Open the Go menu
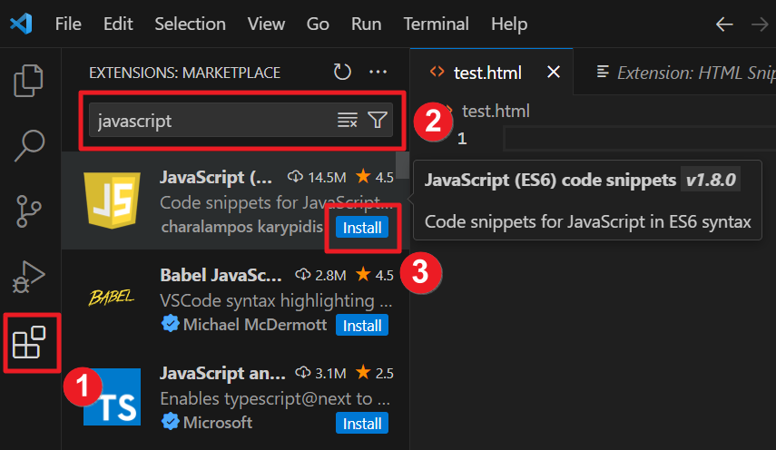 (x=318, y=24)
